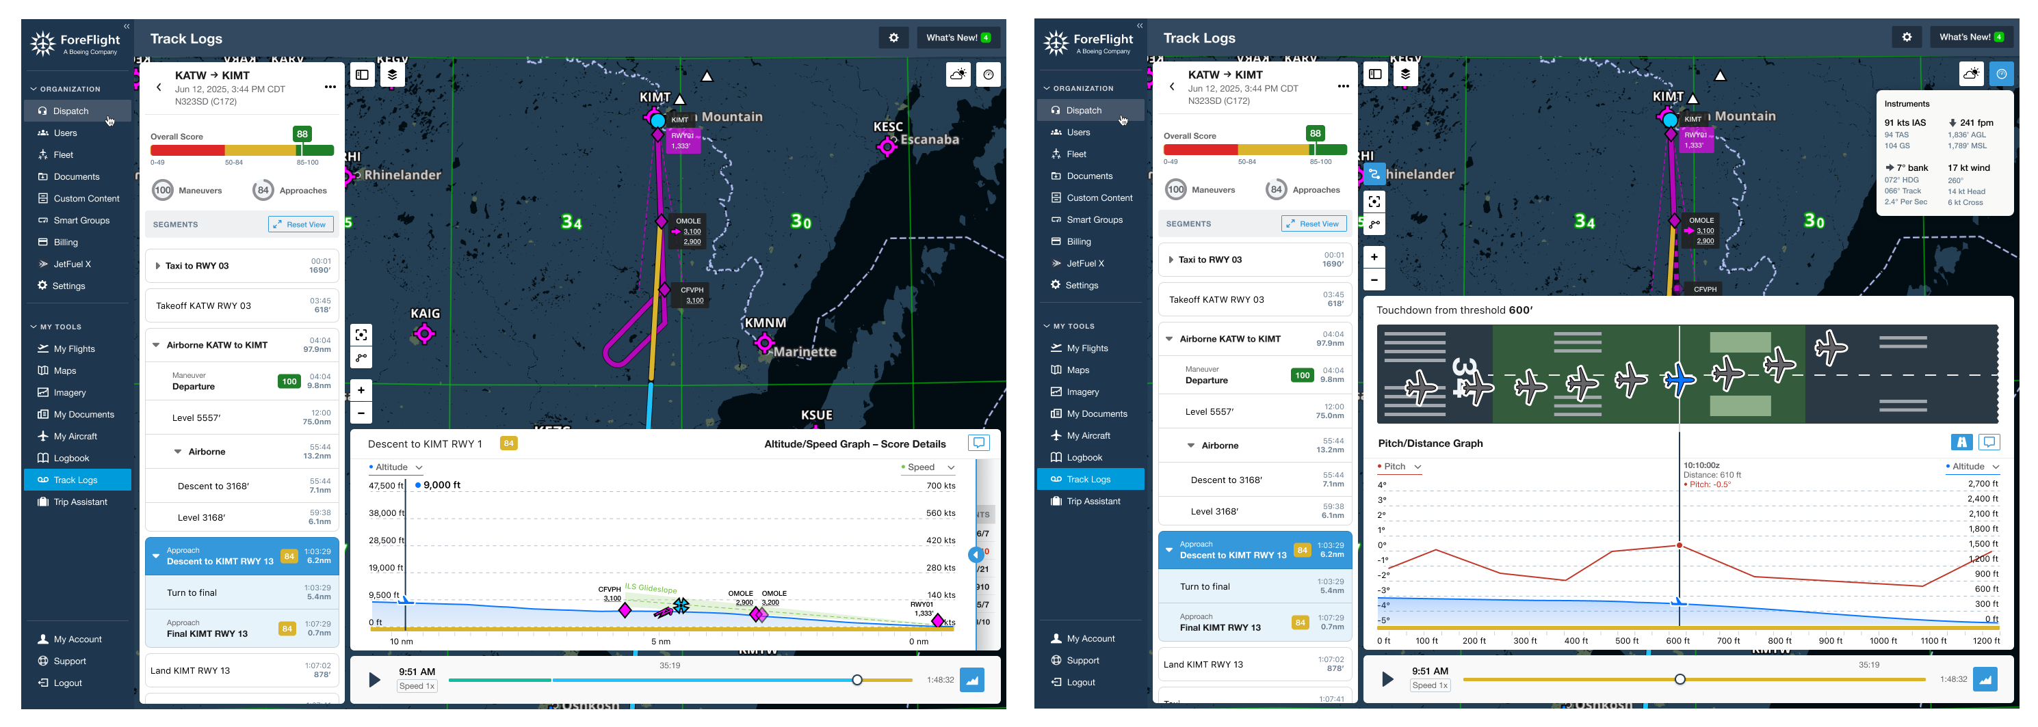The width and height of the screenshot is (2038, 727).
Task: Click track path icon on left map
Action: pyautogui.click(x=361, y=358)
